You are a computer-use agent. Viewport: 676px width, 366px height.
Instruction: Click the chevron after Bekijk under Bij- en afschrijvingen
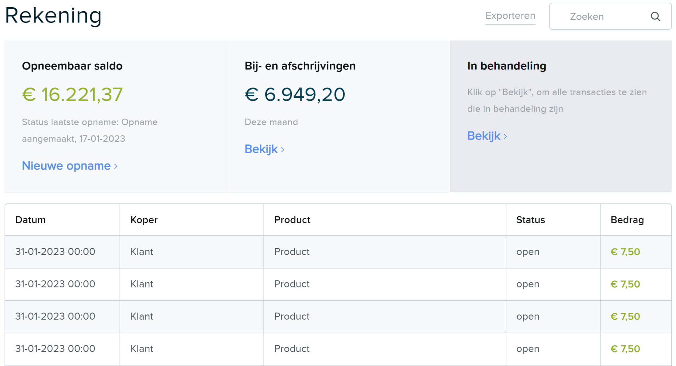tap(283, 149)
